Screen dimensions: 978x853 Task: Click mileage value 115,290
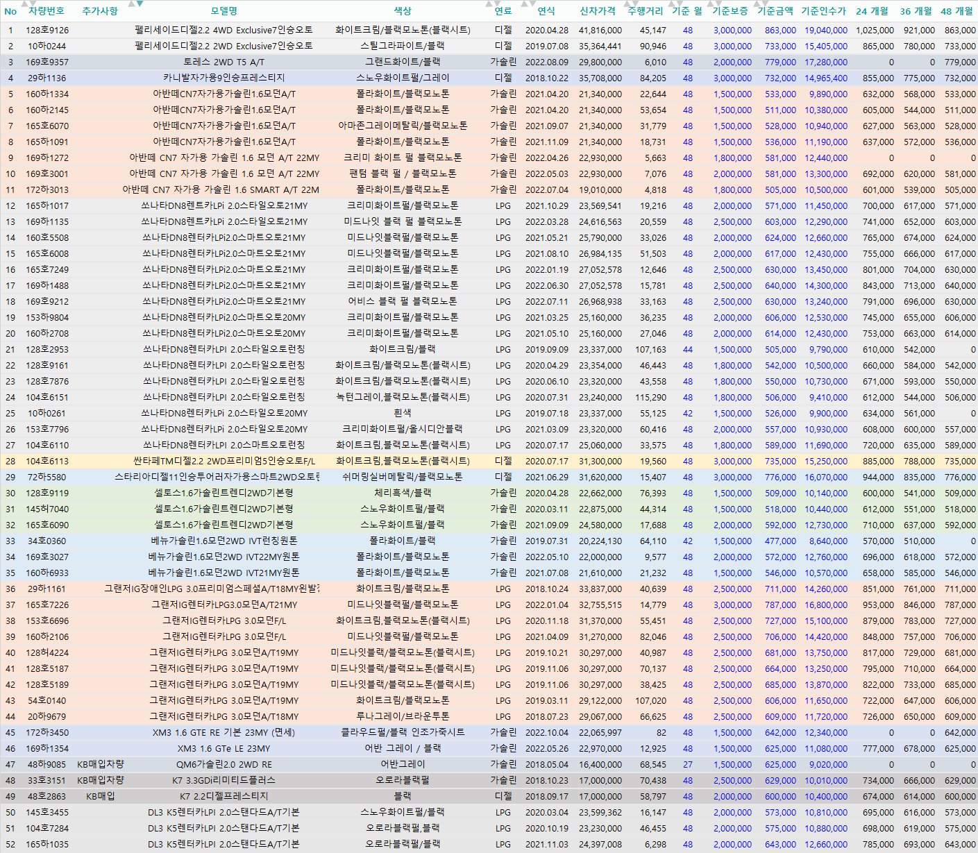[x=651, y=398]
